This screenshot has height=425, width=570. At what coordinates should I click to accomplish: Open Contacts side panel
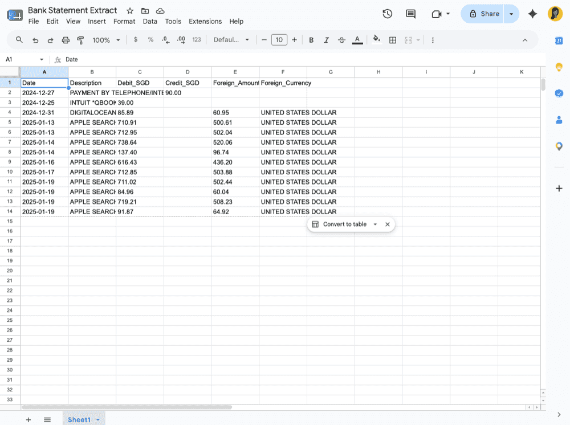559,120
